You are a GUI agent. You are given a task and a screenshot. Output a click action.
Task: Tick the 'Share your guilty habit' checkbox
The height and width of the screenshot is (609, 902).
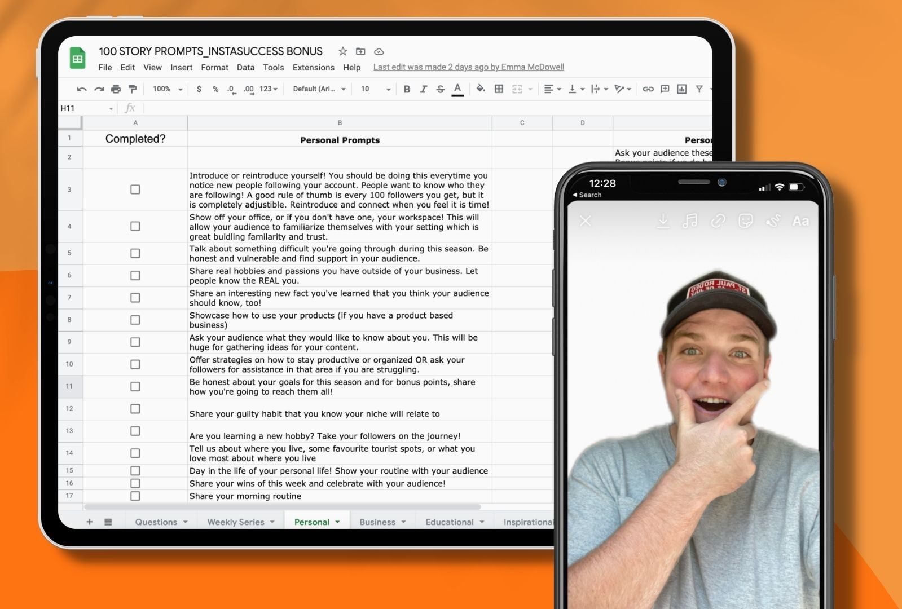(x=135, y=409)
